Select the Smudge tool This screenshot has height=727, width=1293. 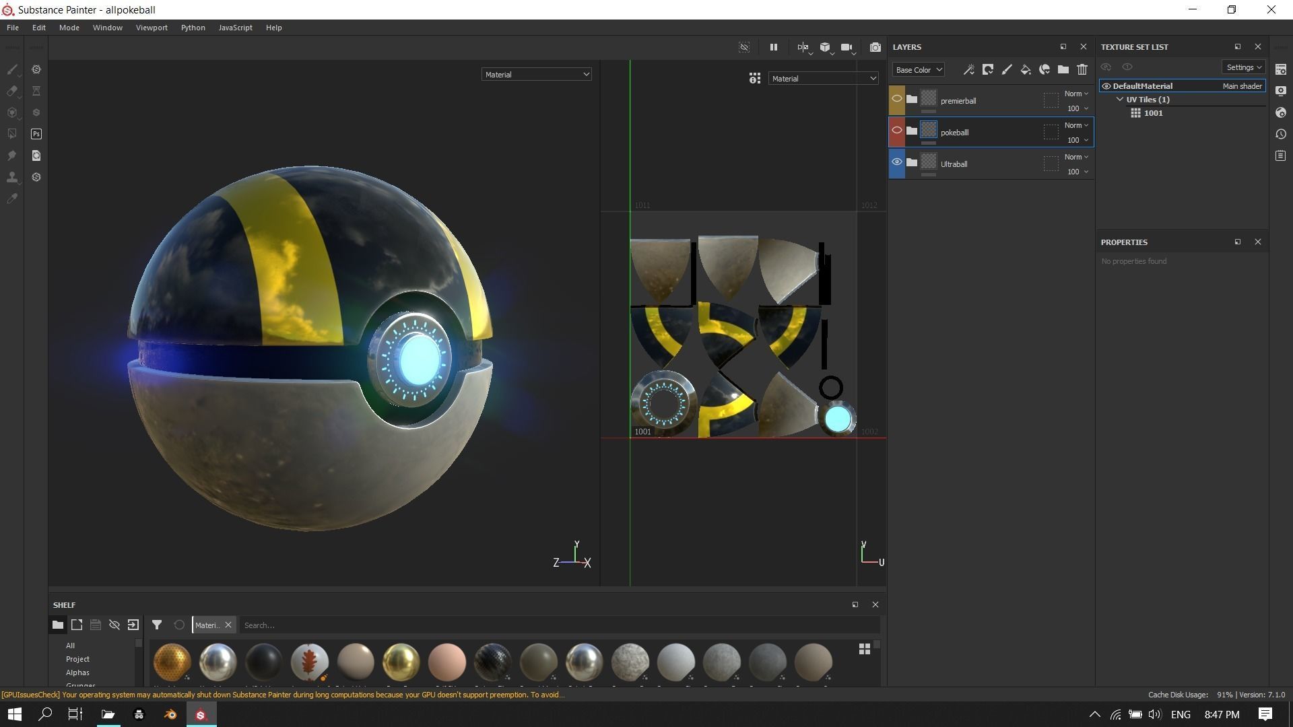12,155
